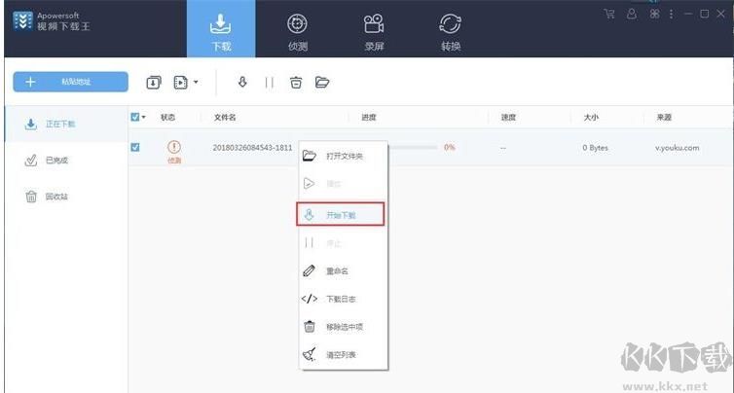Switch to the 下载 (Download) tab
This screenshot has width=734, height=393.
pyautogui.click(x=221, y=28)
